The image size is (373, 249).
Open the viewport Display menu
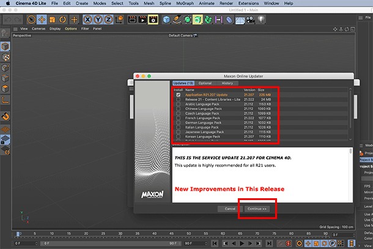(x=55, y=29)
